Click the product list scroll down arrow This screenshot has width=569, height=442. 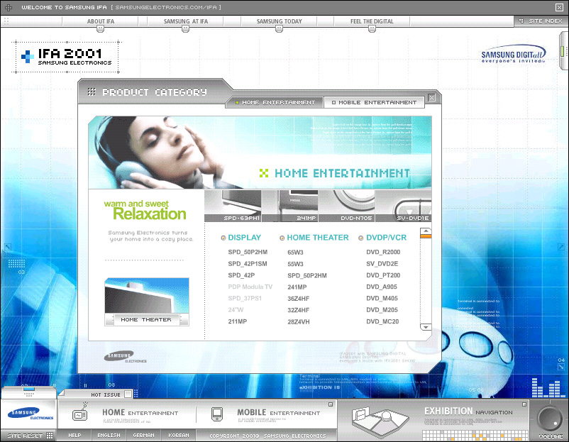426,327
